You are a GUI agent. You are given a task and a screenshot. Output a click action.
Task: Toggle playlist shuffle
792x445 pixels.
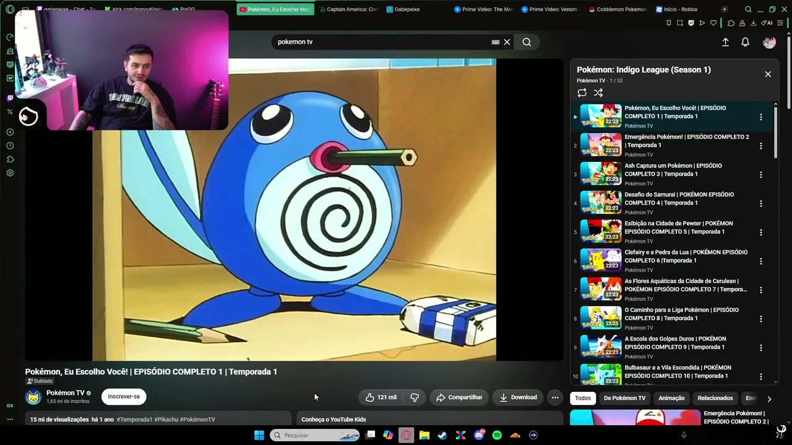pos(598,93)
